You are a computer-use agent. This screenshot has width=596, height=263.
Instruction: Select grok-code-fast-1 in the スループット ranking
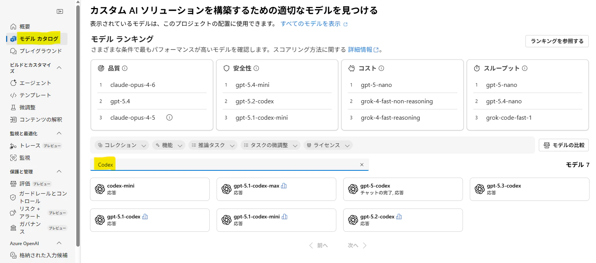509,118
